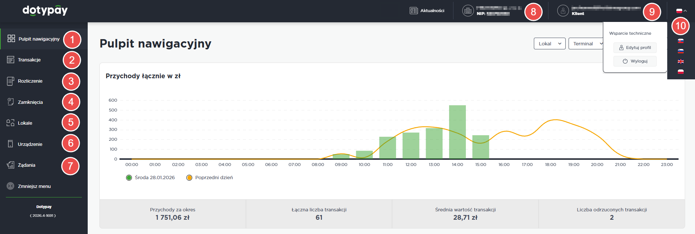Click the Rozliczenie document icon
Screen dimensions: 695x234
(11, 81)
